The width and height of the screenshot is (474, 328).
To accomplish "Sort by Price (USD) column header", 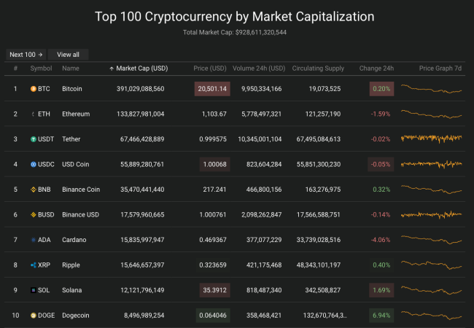I will [x=210, y=69].
